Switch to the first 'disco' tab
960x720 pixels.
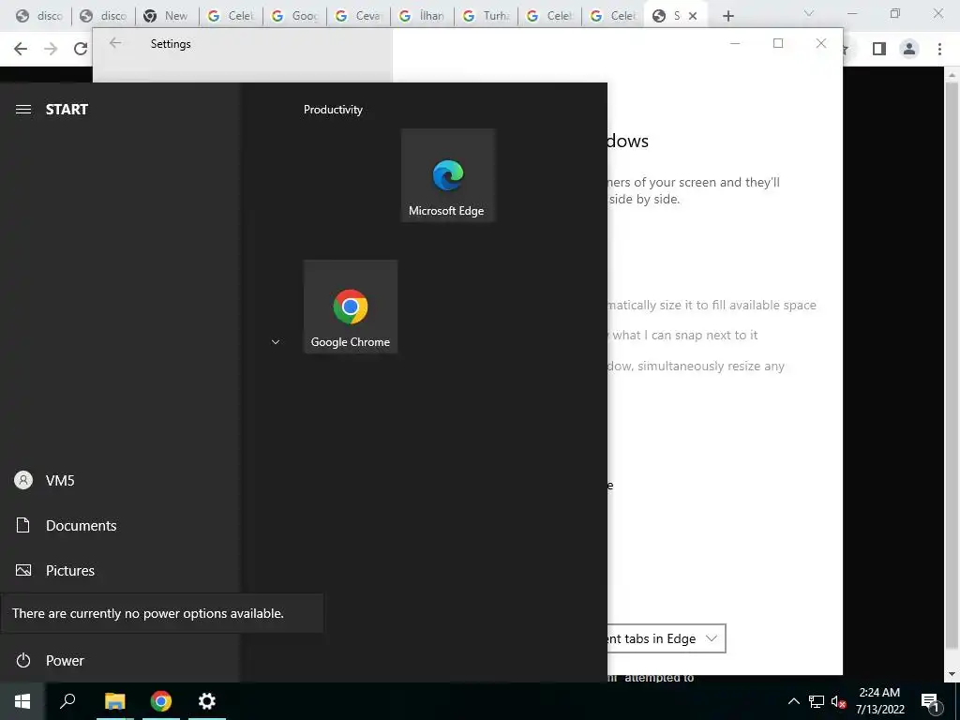[39, 16]
